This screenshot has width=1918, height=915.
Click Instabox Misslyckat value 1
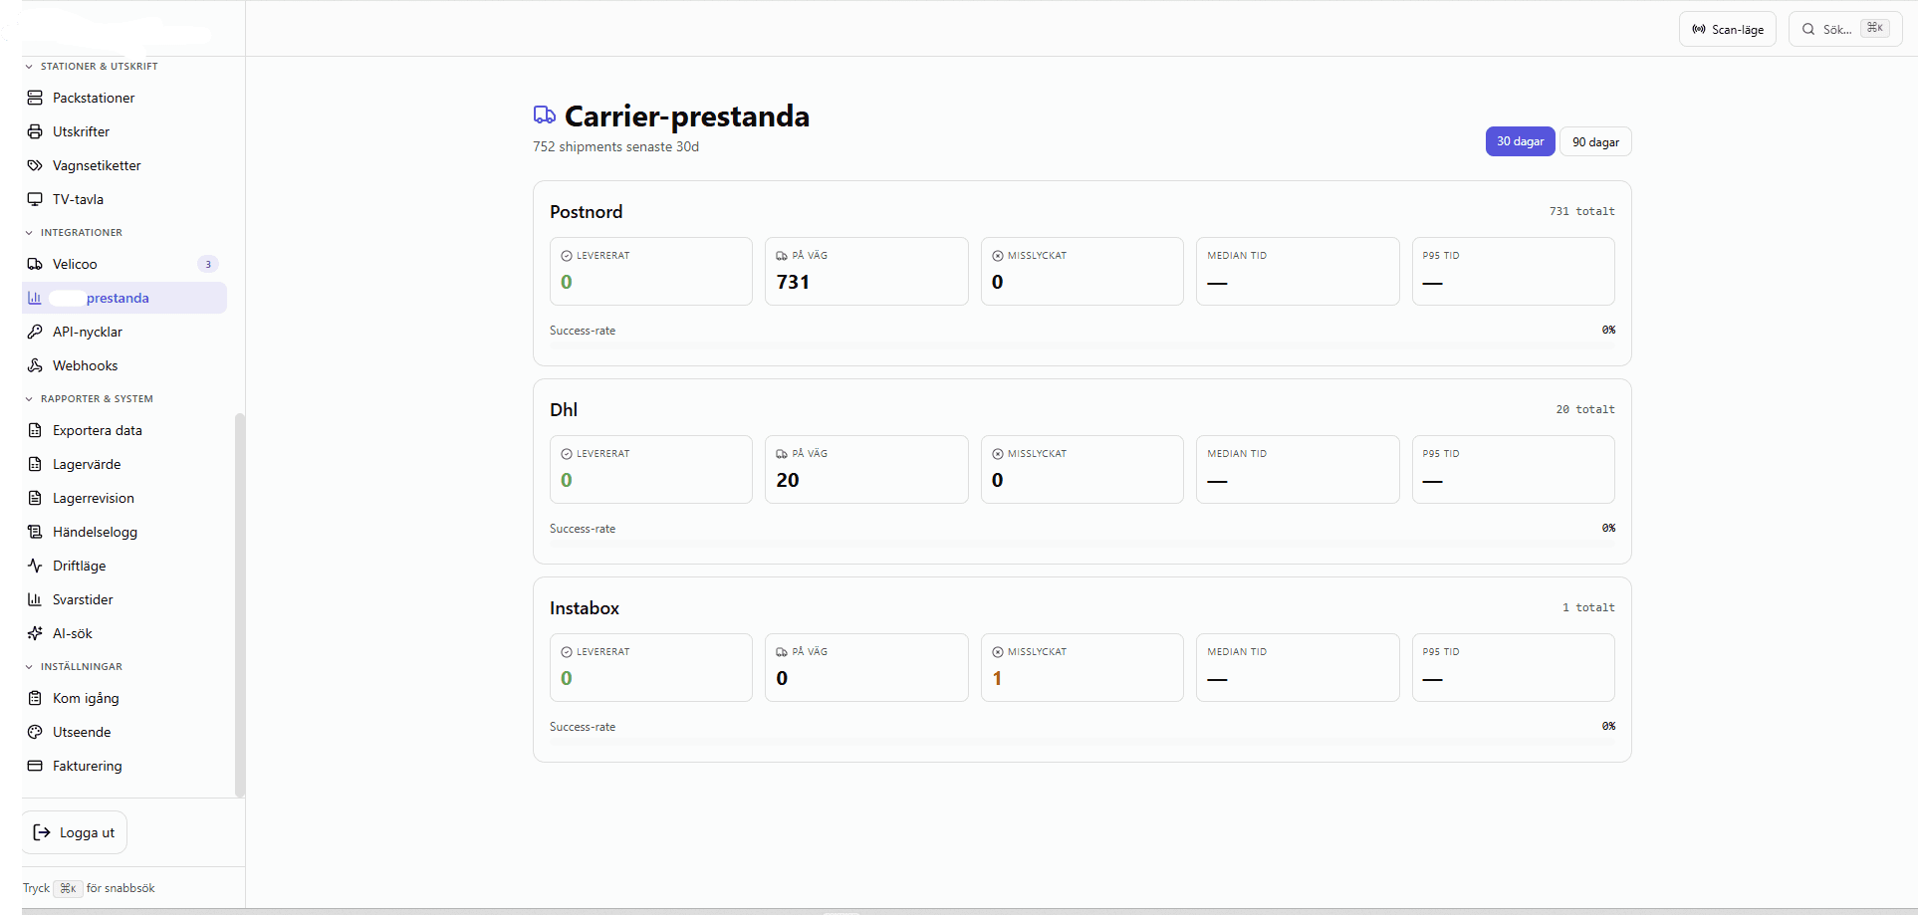pos(997,678)
